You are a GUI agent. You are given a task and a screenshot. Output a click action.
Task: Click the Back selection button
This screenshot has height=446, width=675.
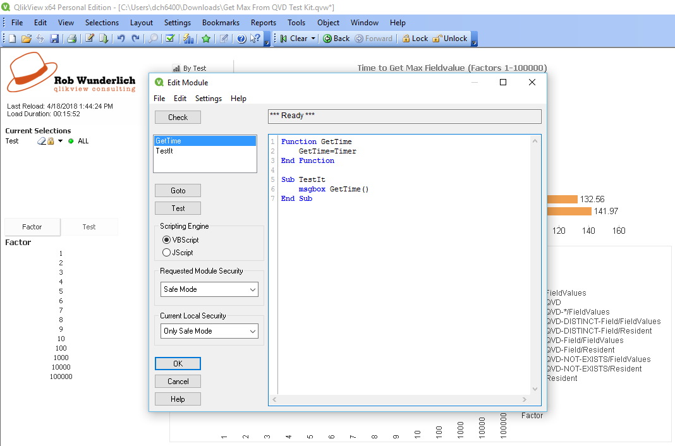coord(336,39)
